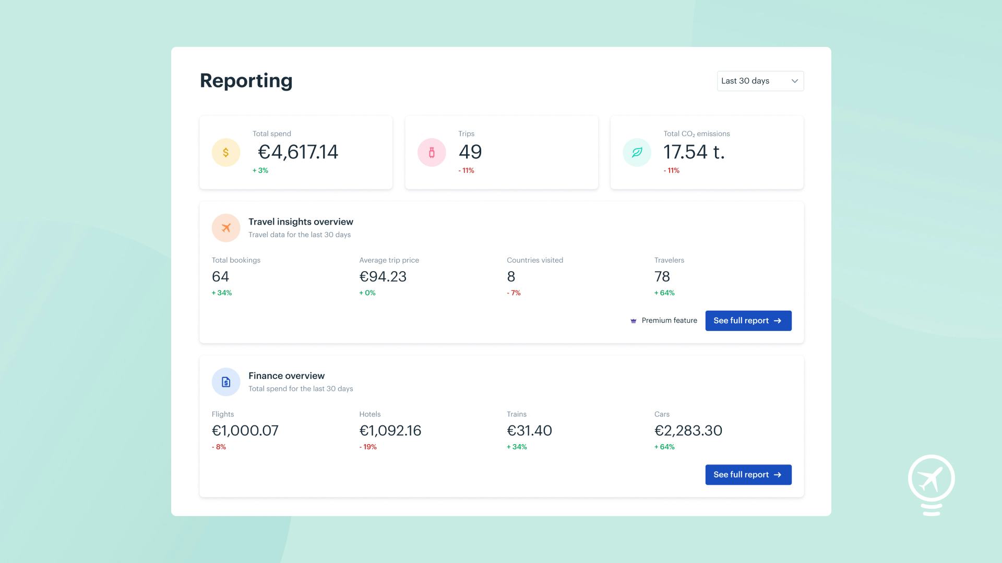Click the crown icon beside Premium feature
The width and height of the screenshot is (1002, 563).
633,321
